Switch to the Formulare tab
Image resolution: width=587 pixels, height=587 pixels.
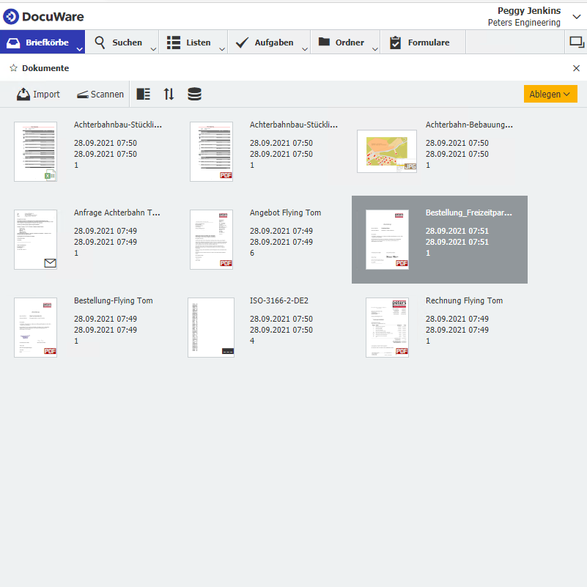pyautogui.click(x=427, y=43)
